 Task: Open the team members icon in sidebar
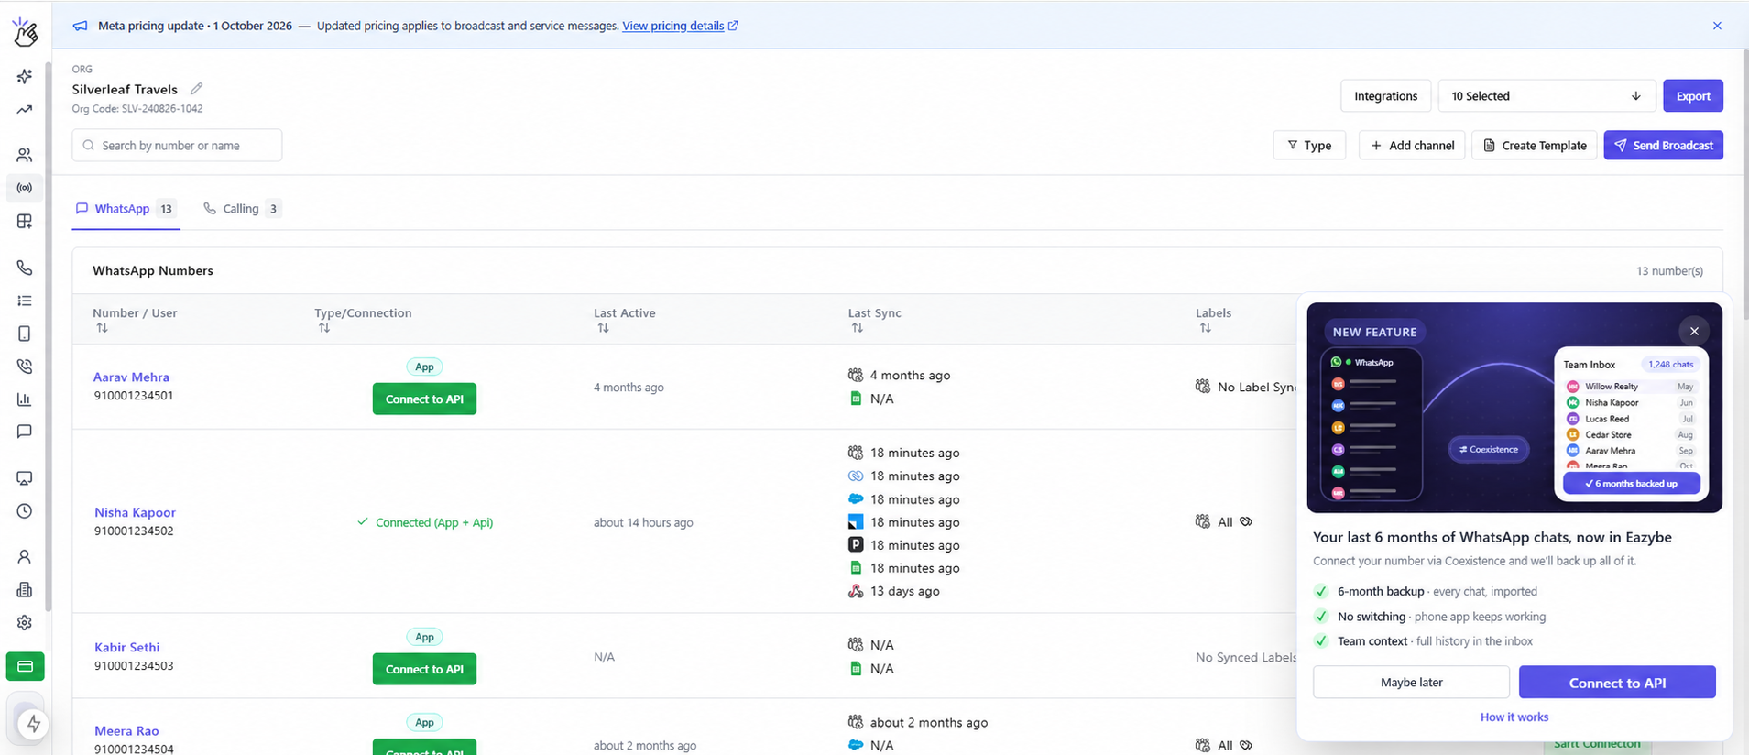pos(25,155)
